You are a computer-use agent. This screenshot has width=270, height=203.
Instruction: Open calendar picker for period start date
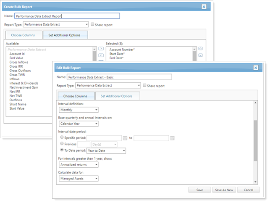coord(125,138)
